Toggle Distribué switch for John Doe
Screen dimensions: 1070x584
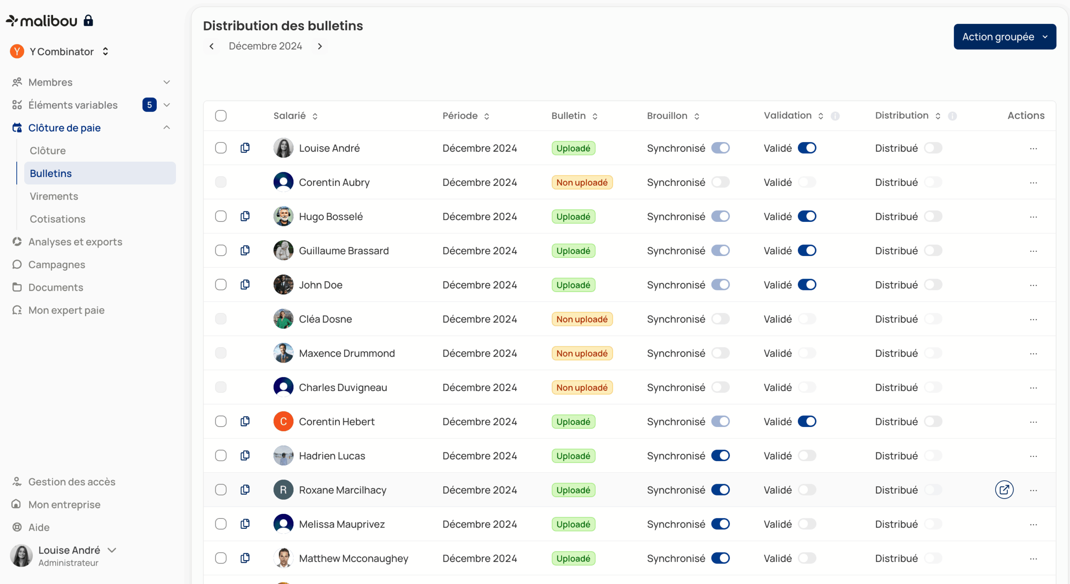pos(933,285)
